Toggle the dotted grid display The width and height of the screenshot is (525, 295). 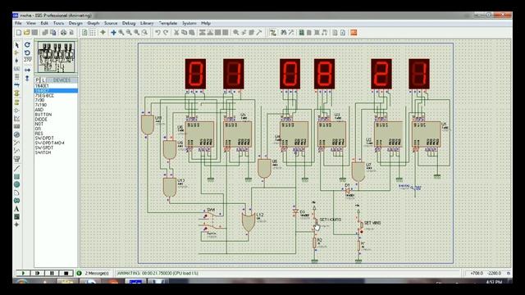click(x=93, y=33)
